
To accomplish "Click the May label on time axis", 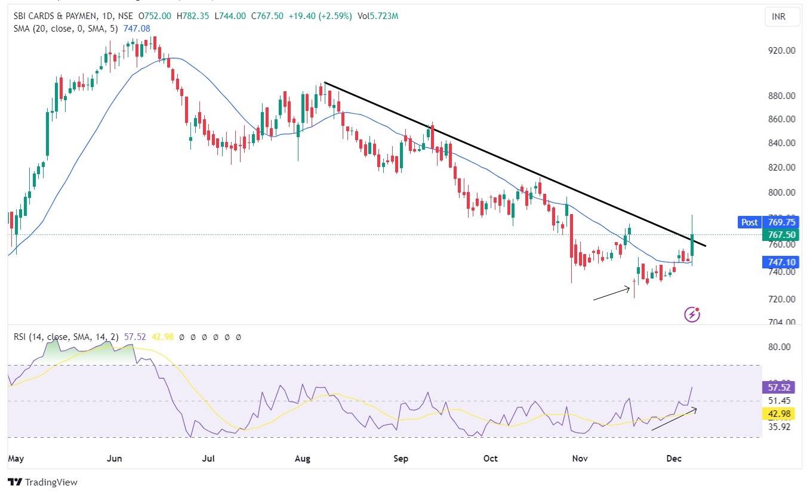I will tap(16, 459).
